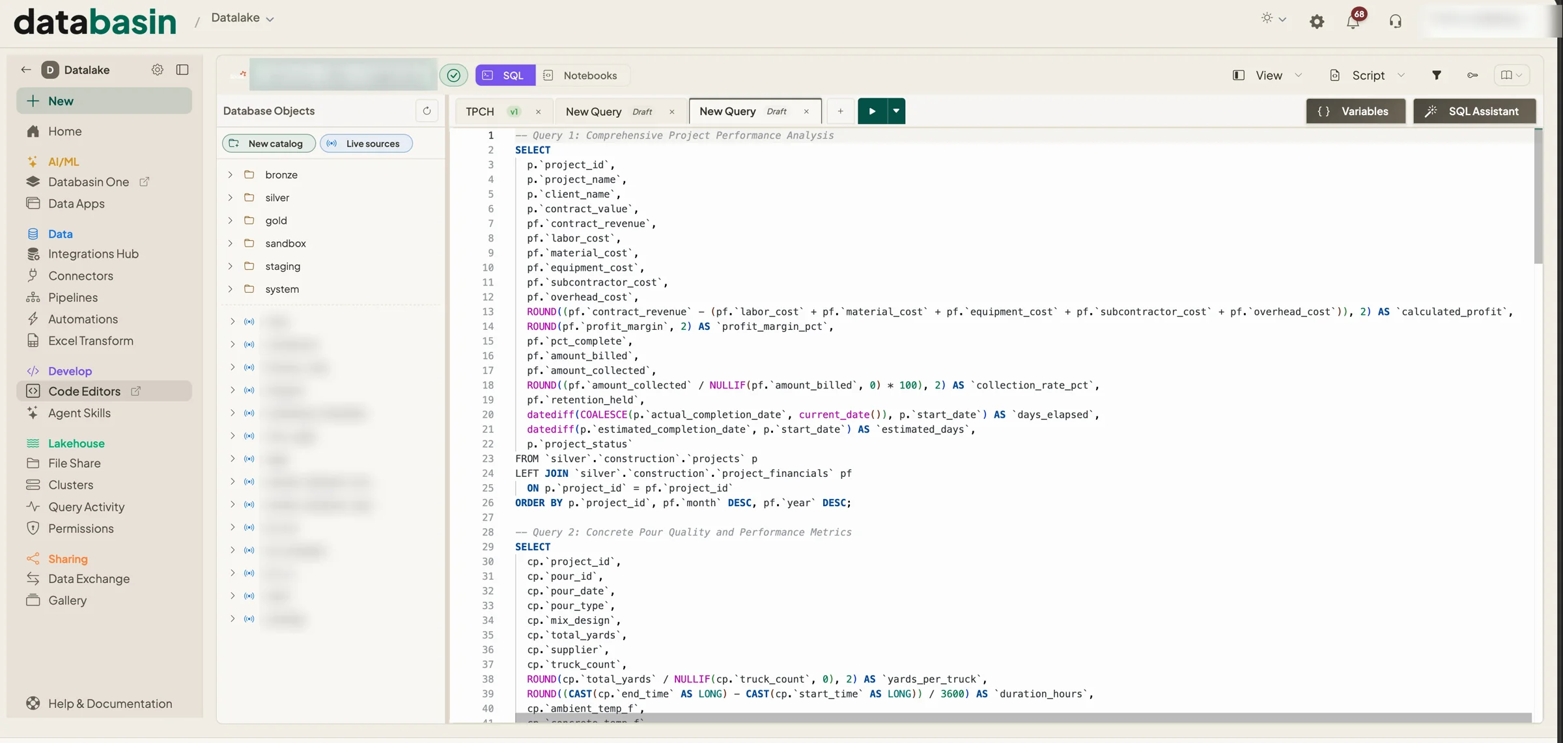The width and height of the screenshot is (1563, 743).
Task: Click the editor vertical scrollbar
Action: [x=1538, y=196]
